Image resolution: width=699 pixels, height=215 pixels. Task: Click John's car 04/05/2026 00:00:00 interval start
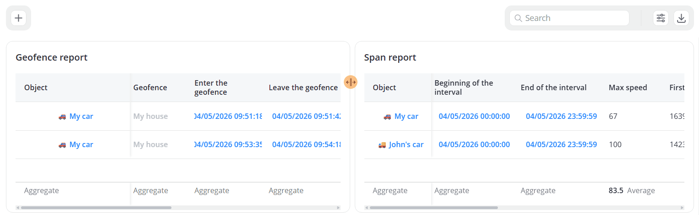(474, 144)
